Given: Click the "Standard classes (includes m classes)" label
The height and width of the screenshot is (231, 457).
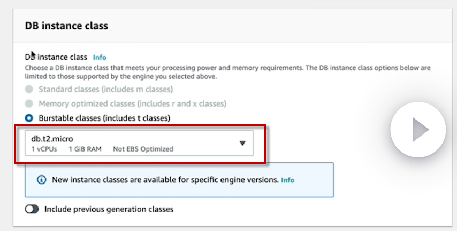Looking at the screenshot, I should click(105, 89).
